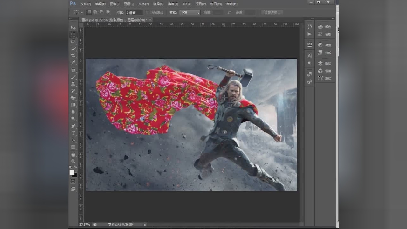The image size is (407, 229).
Task: Choose Intersect with selection mode
Action: pyautogui.click(x=108, y=12)
